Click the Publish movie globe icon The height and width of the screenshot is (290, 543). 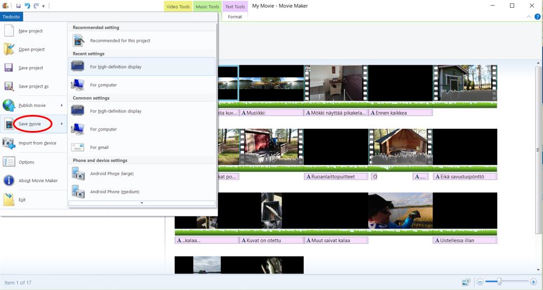[x=9, y=105]
